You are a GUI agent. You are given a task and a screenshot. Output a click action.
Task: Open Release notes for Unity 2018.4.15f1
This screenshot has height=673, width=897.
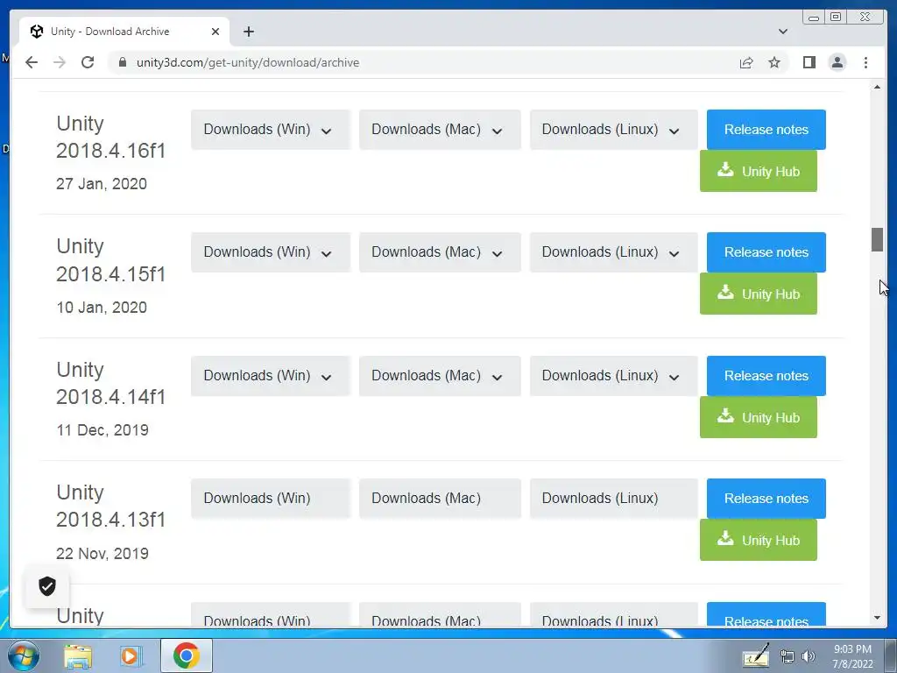pos(766,252)
